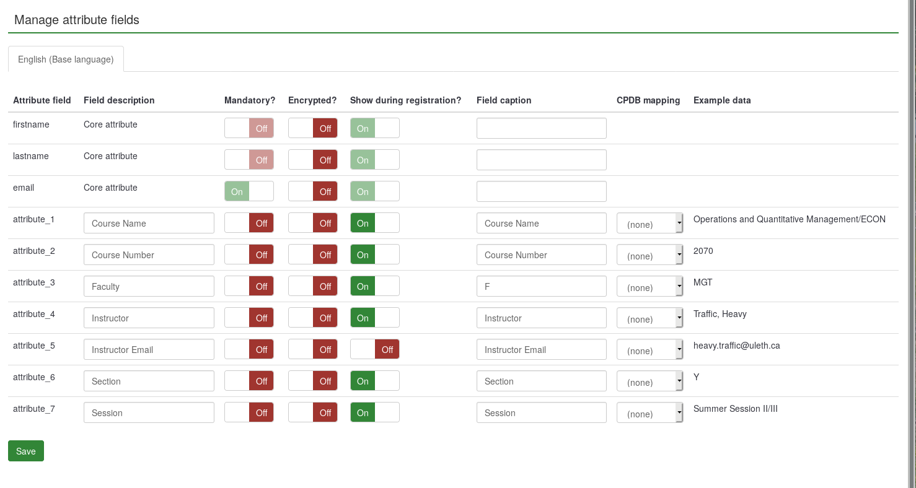Toggle Encrypted switch for attribute_2
Viewport: 916px width, 488px height.
tap(312, 255)
